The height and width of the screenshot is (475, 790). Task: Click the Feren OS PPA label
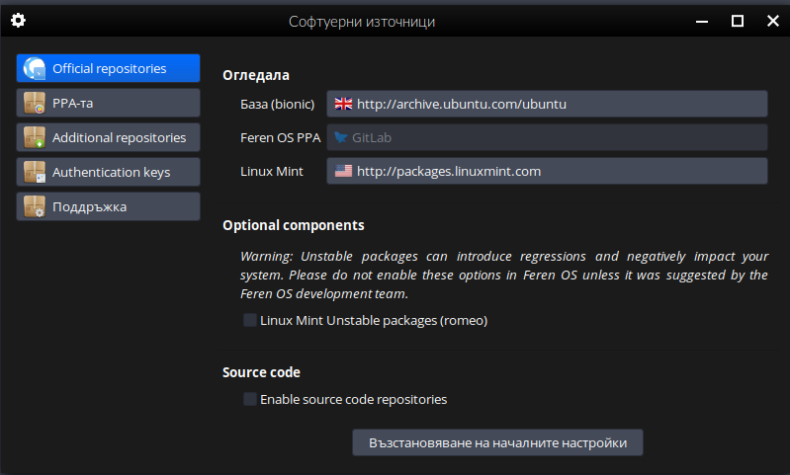(281, 138)
